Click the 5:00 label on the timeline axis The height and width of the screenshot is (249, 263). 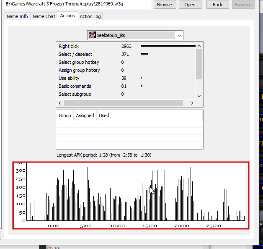[x=86, y=226]
